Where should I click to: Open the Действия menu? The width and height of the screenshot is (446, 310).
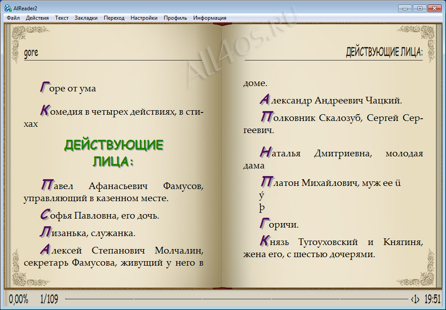(37, 18)
